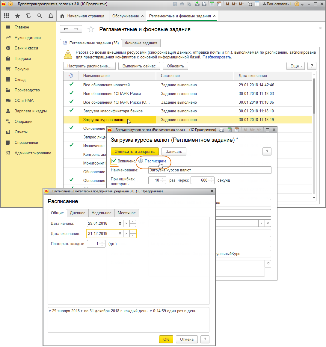The width and height of the screenshot is (326, 347).
Task: Open the search magnifier in the tool panel
Action: click(40, 16)
